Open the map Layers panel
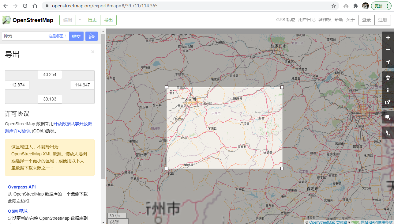This screenshot has height=224, width=394. 388,77
